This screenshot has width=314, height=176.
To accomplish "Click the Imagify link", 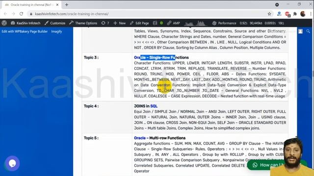I will [56, 31].
